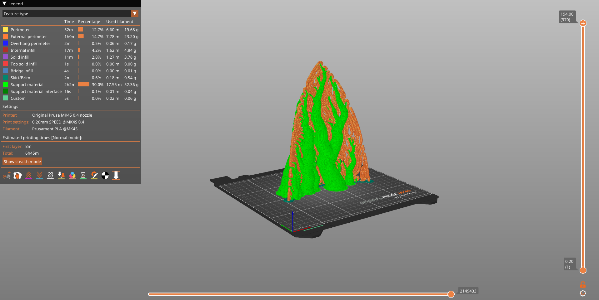Click the Percentage column header
The height and width of the screenshot is (300, 599).
click(x=89, y=22)
